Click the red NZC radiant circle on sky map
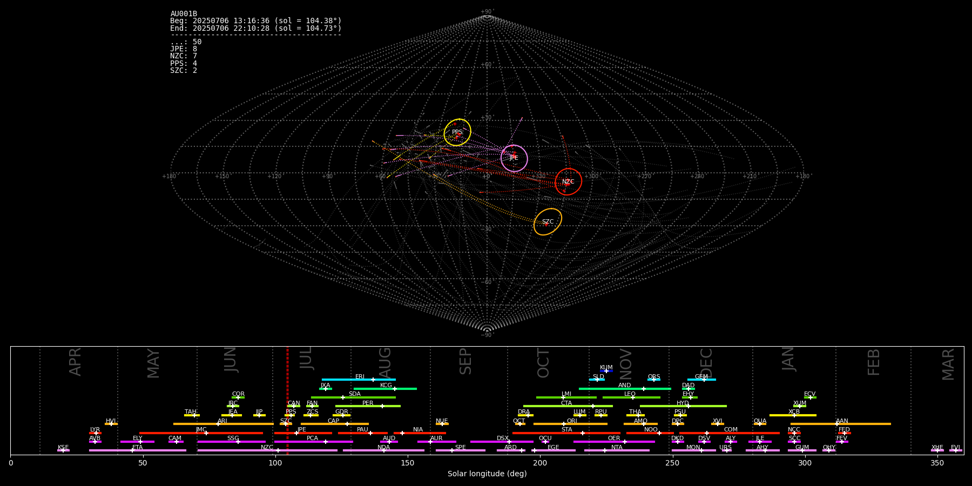 click(x=568, y=182)
